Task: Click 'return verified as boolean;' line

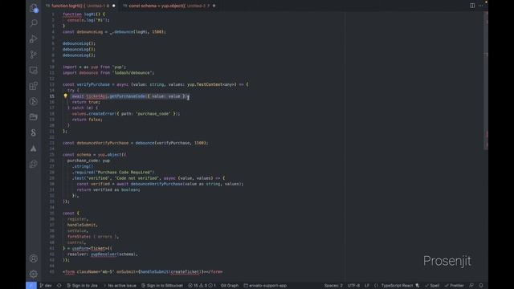Action: tap(108, 189)
